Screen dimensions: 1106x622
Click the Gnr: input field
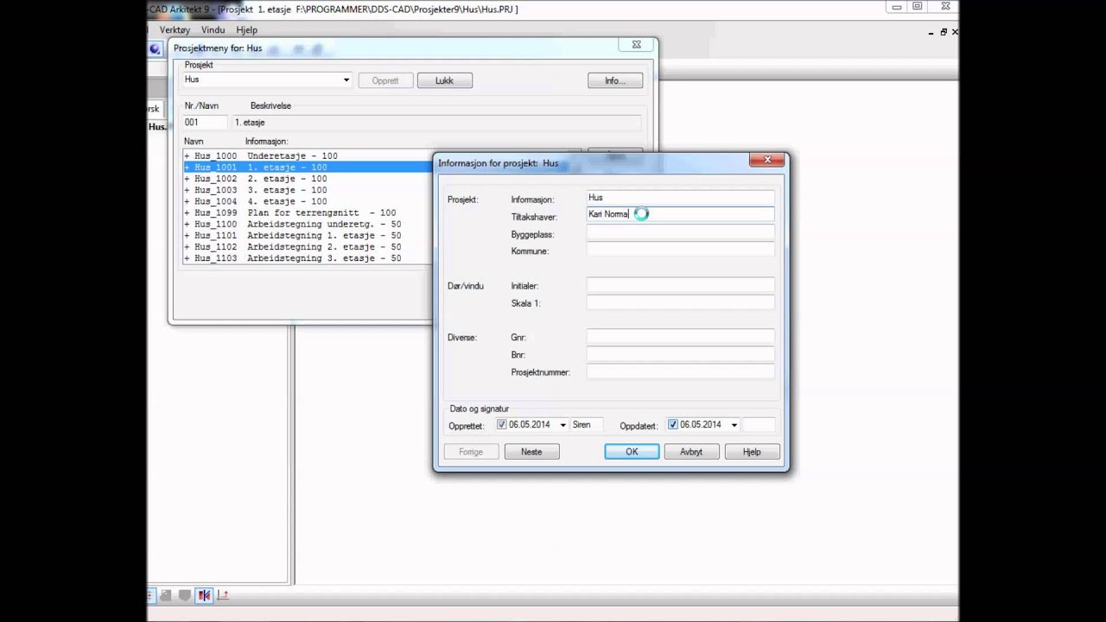[681, 337]
